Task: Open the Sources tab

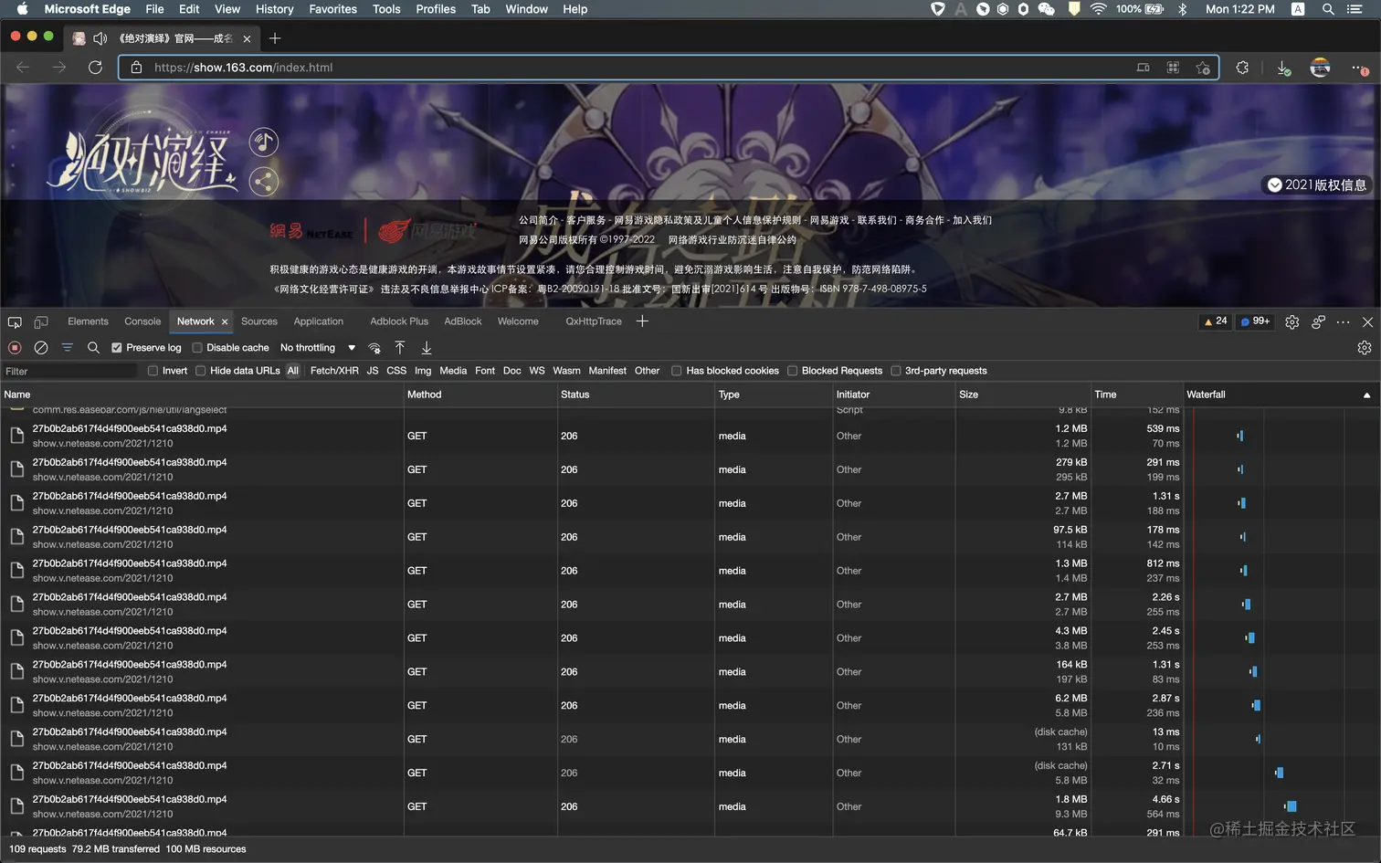Action: point(259,321)
